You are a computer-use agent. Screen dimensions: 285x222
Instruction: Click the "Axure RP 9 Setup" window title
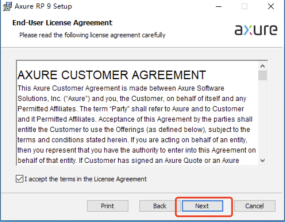coord(43,6)
